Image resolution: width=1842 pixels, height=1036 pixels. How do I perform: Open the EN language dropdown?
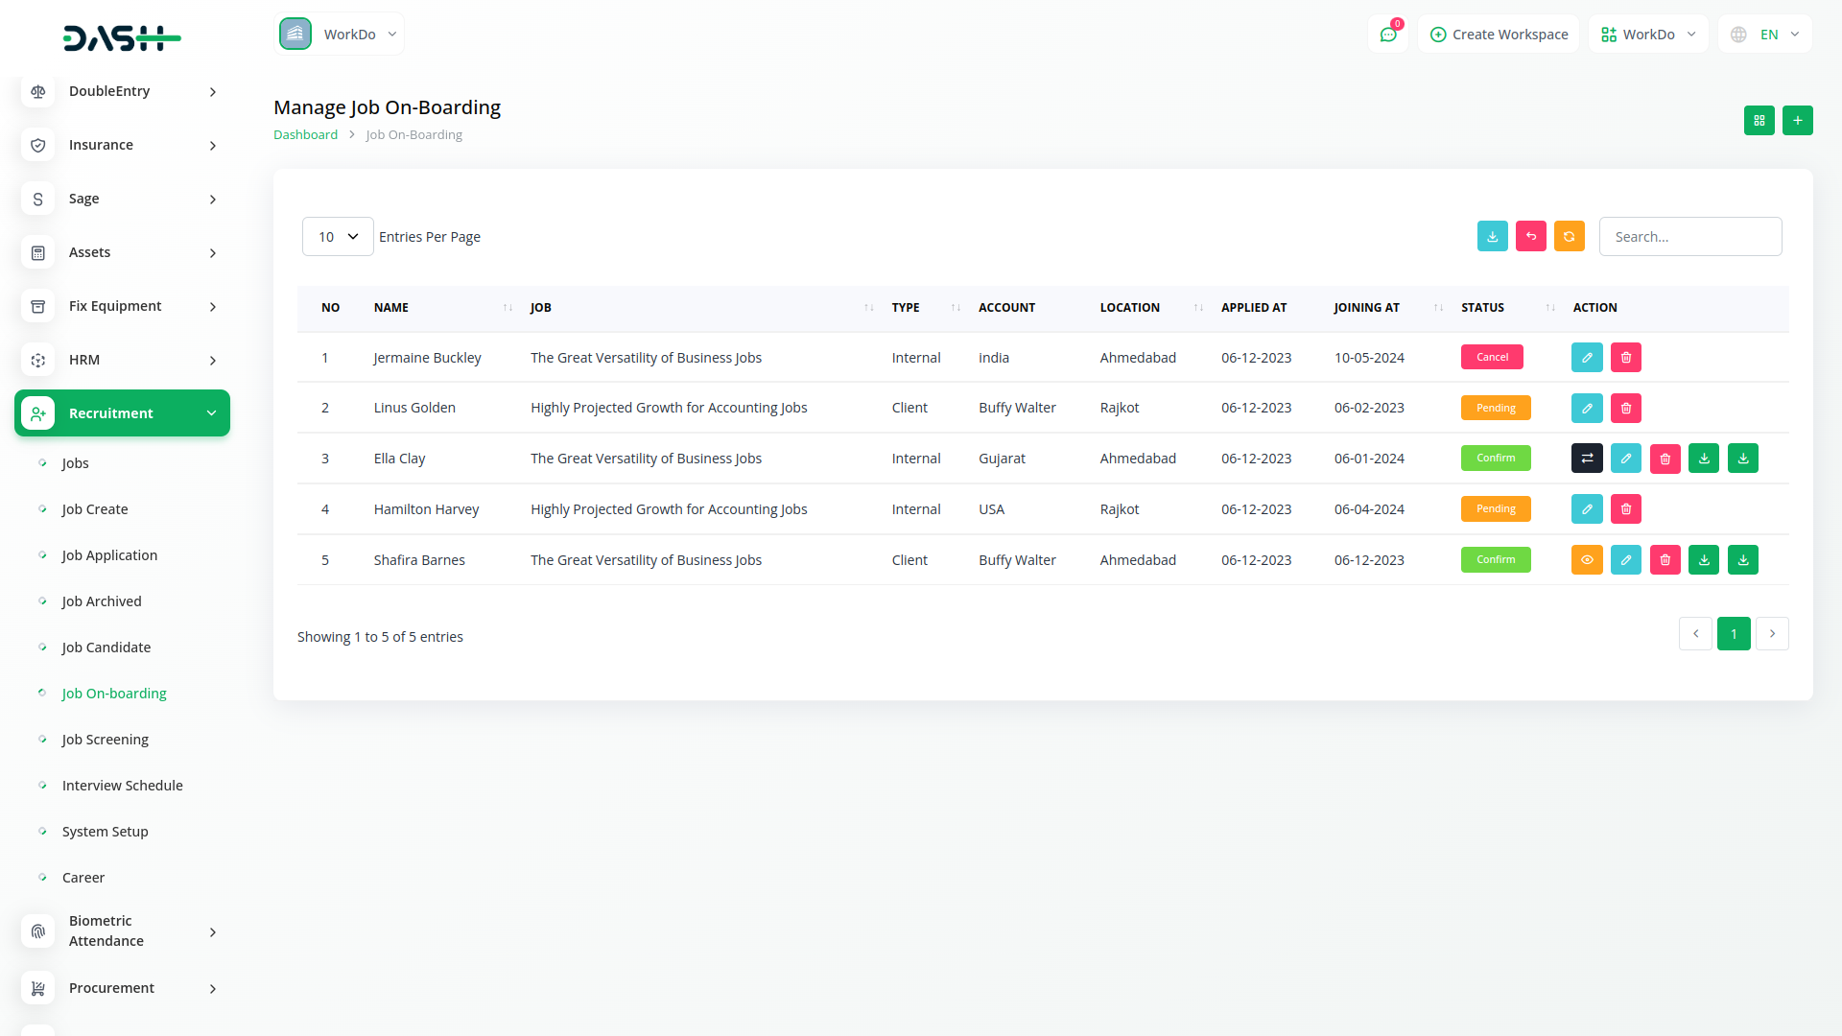1766,35
